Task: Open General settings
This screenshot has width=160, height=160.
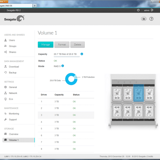Action: coord(13,87)
